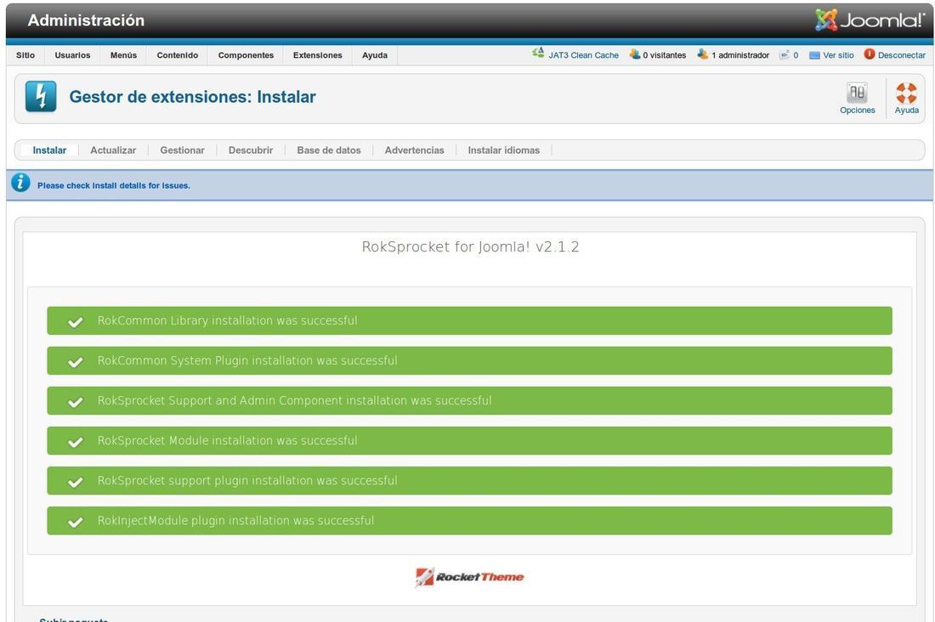Click 'RokCommon System Plugin installation was successful' text
Viewport: 935px width, 622px height.
(x=247, y=361)
